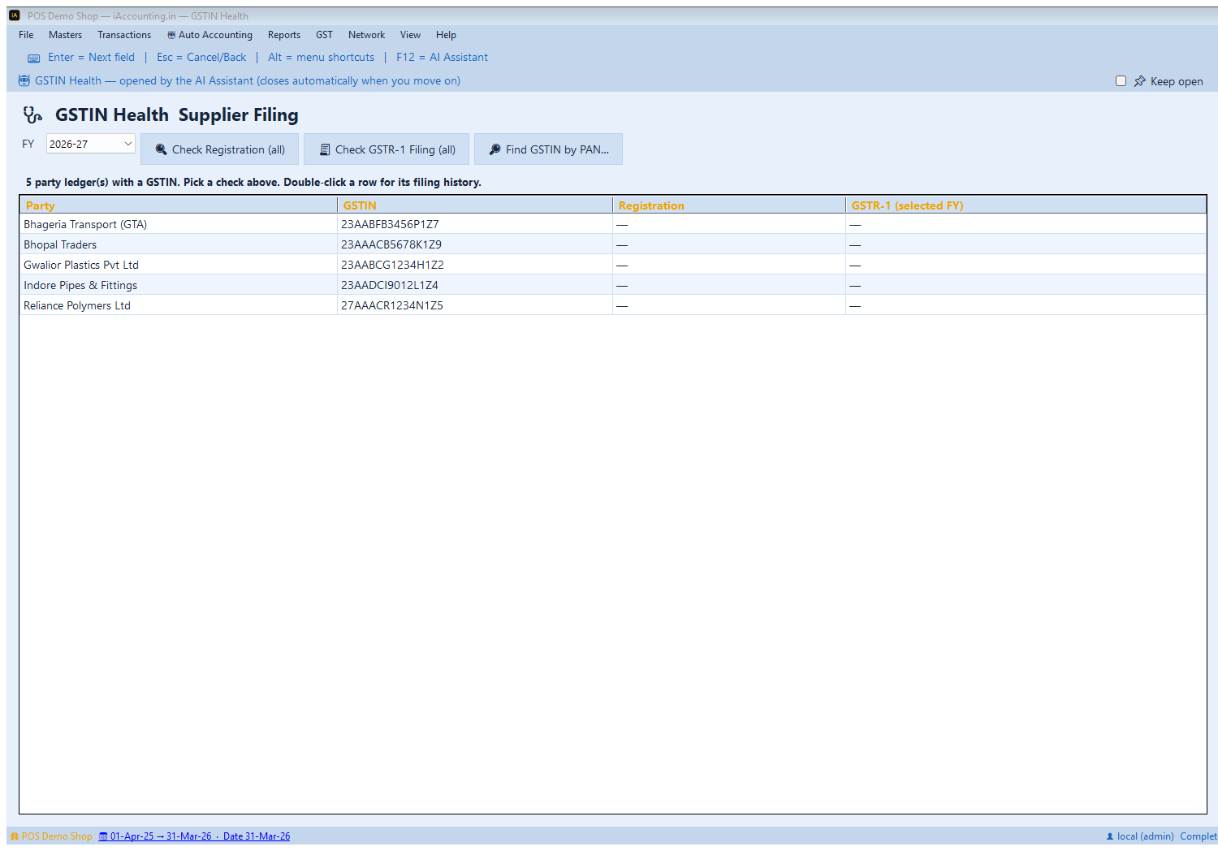Click the financial year date range link
The image size is (1218, 851).
click(x=161, y=836)
